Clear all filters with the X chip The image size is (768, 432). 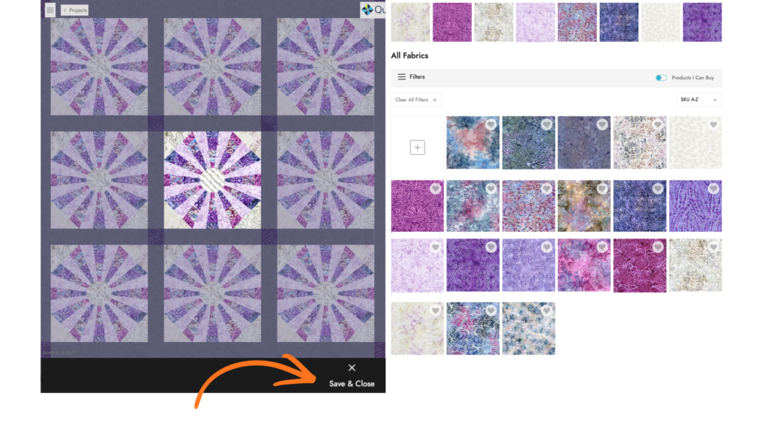click(x=436, y=100)
